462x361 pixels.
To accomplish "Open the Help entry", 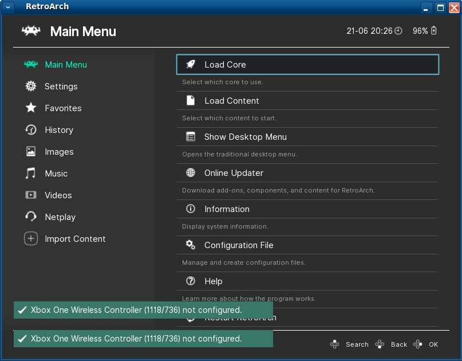I will (307, 281).
